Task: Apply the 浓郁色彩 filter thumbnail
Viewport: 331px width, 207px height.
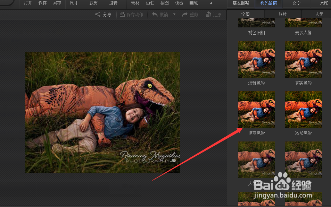Action: 304,110
